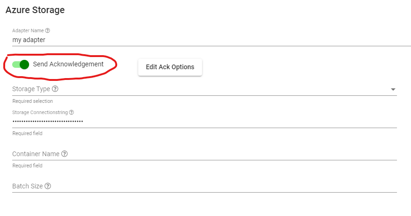Click the Adapter Name label text

click(28, 31)
